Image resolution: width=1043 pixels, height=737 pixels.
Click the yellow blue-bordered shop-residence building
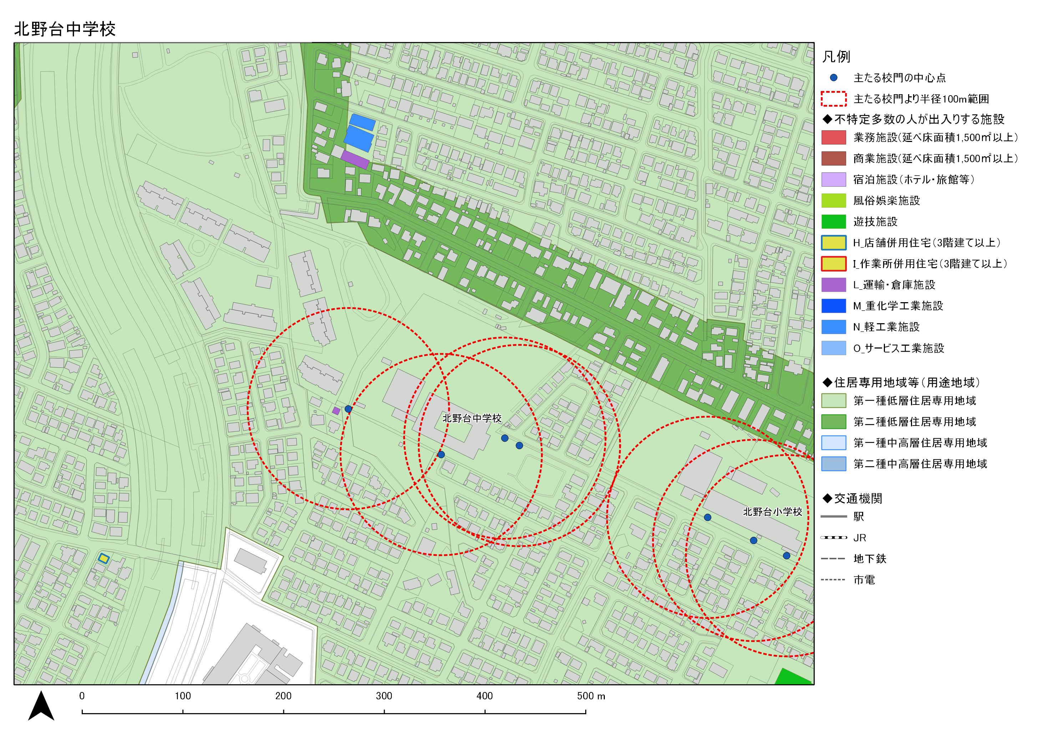point(104,558)
